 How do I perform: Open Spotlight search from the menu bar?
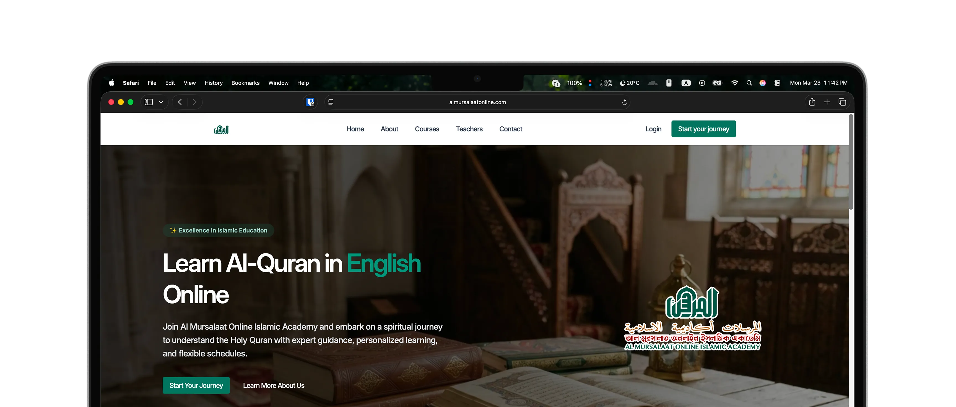(749, 83)
